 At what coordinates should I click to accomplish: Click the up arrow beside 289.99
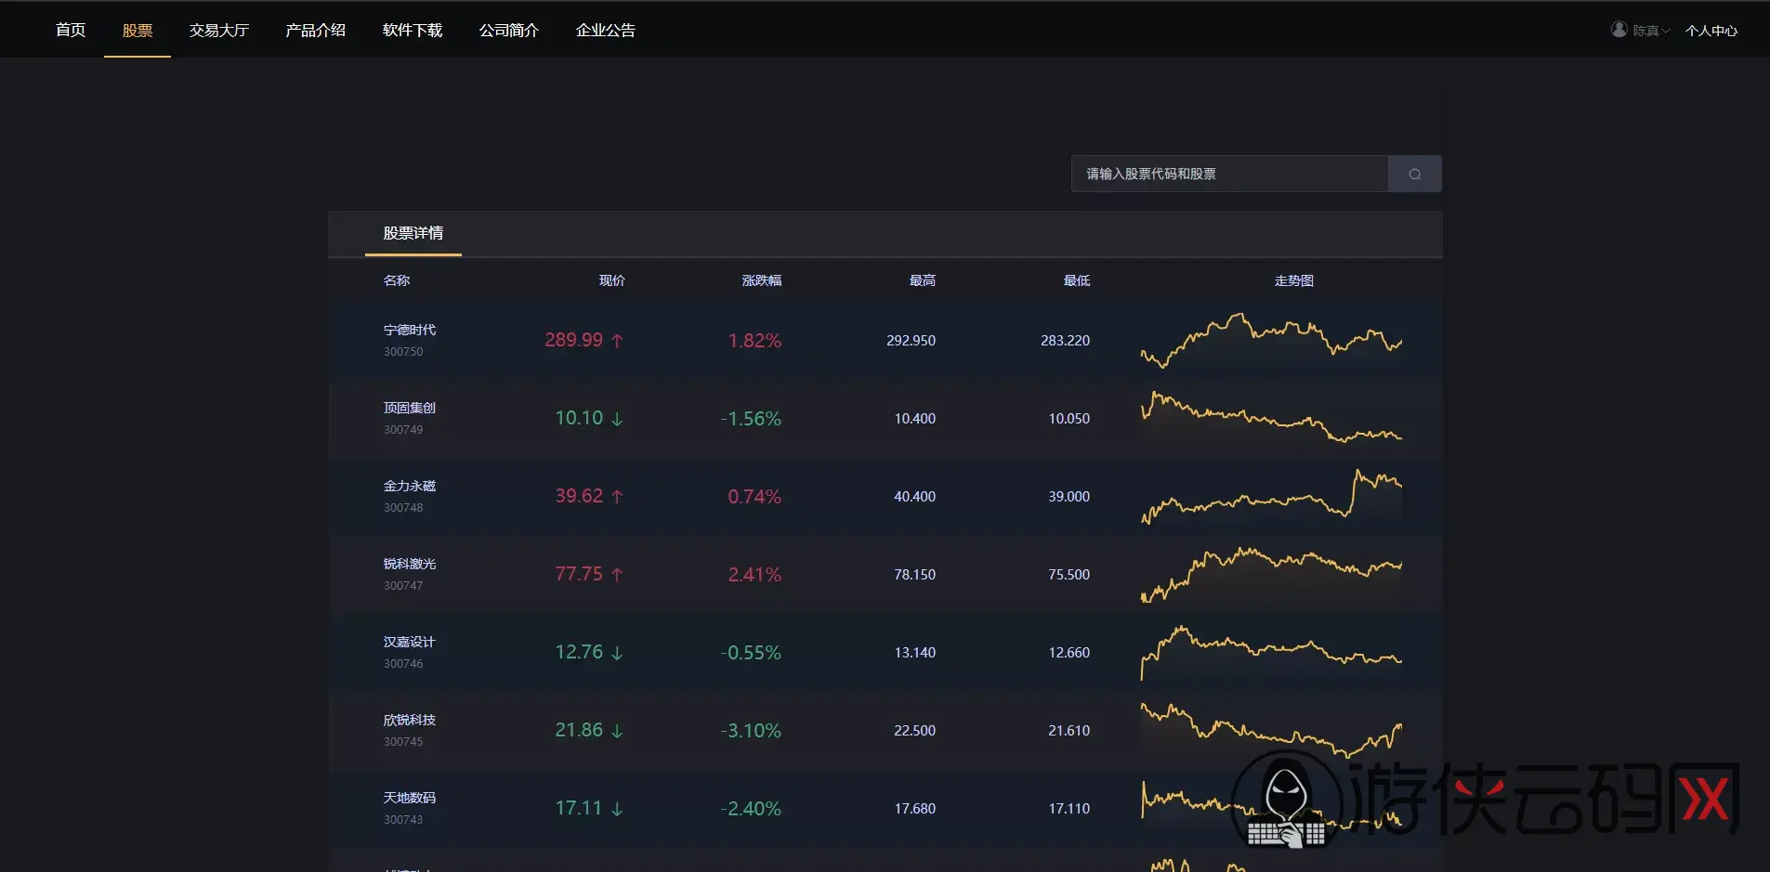[617, 341]
